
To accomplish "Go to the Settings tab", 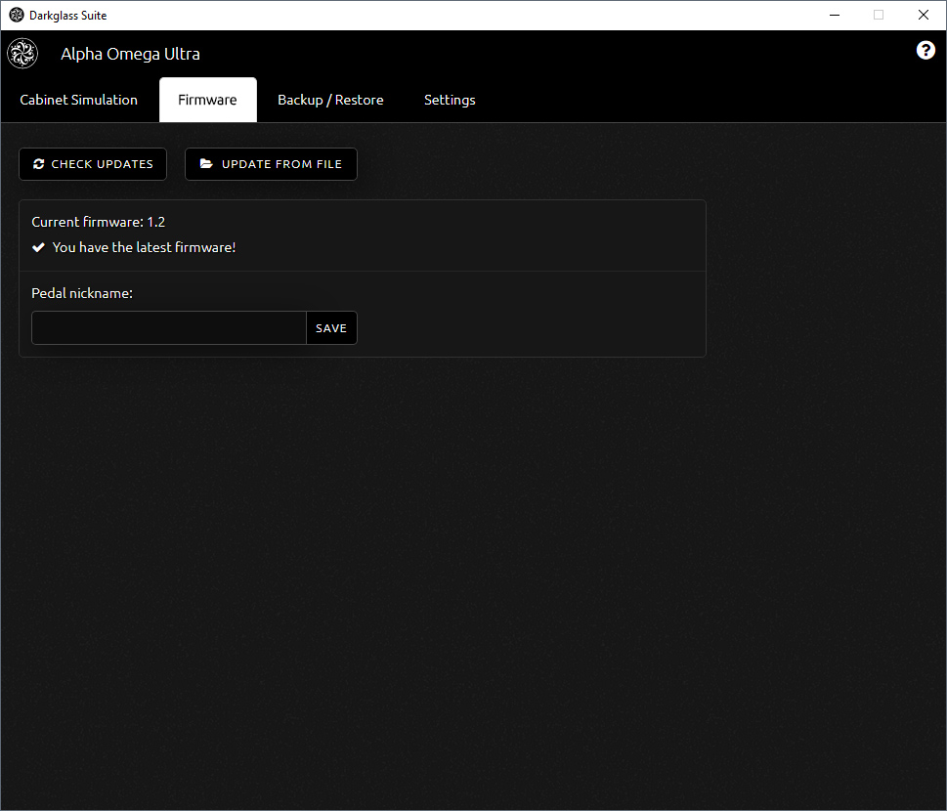I will tap(450, 100).
